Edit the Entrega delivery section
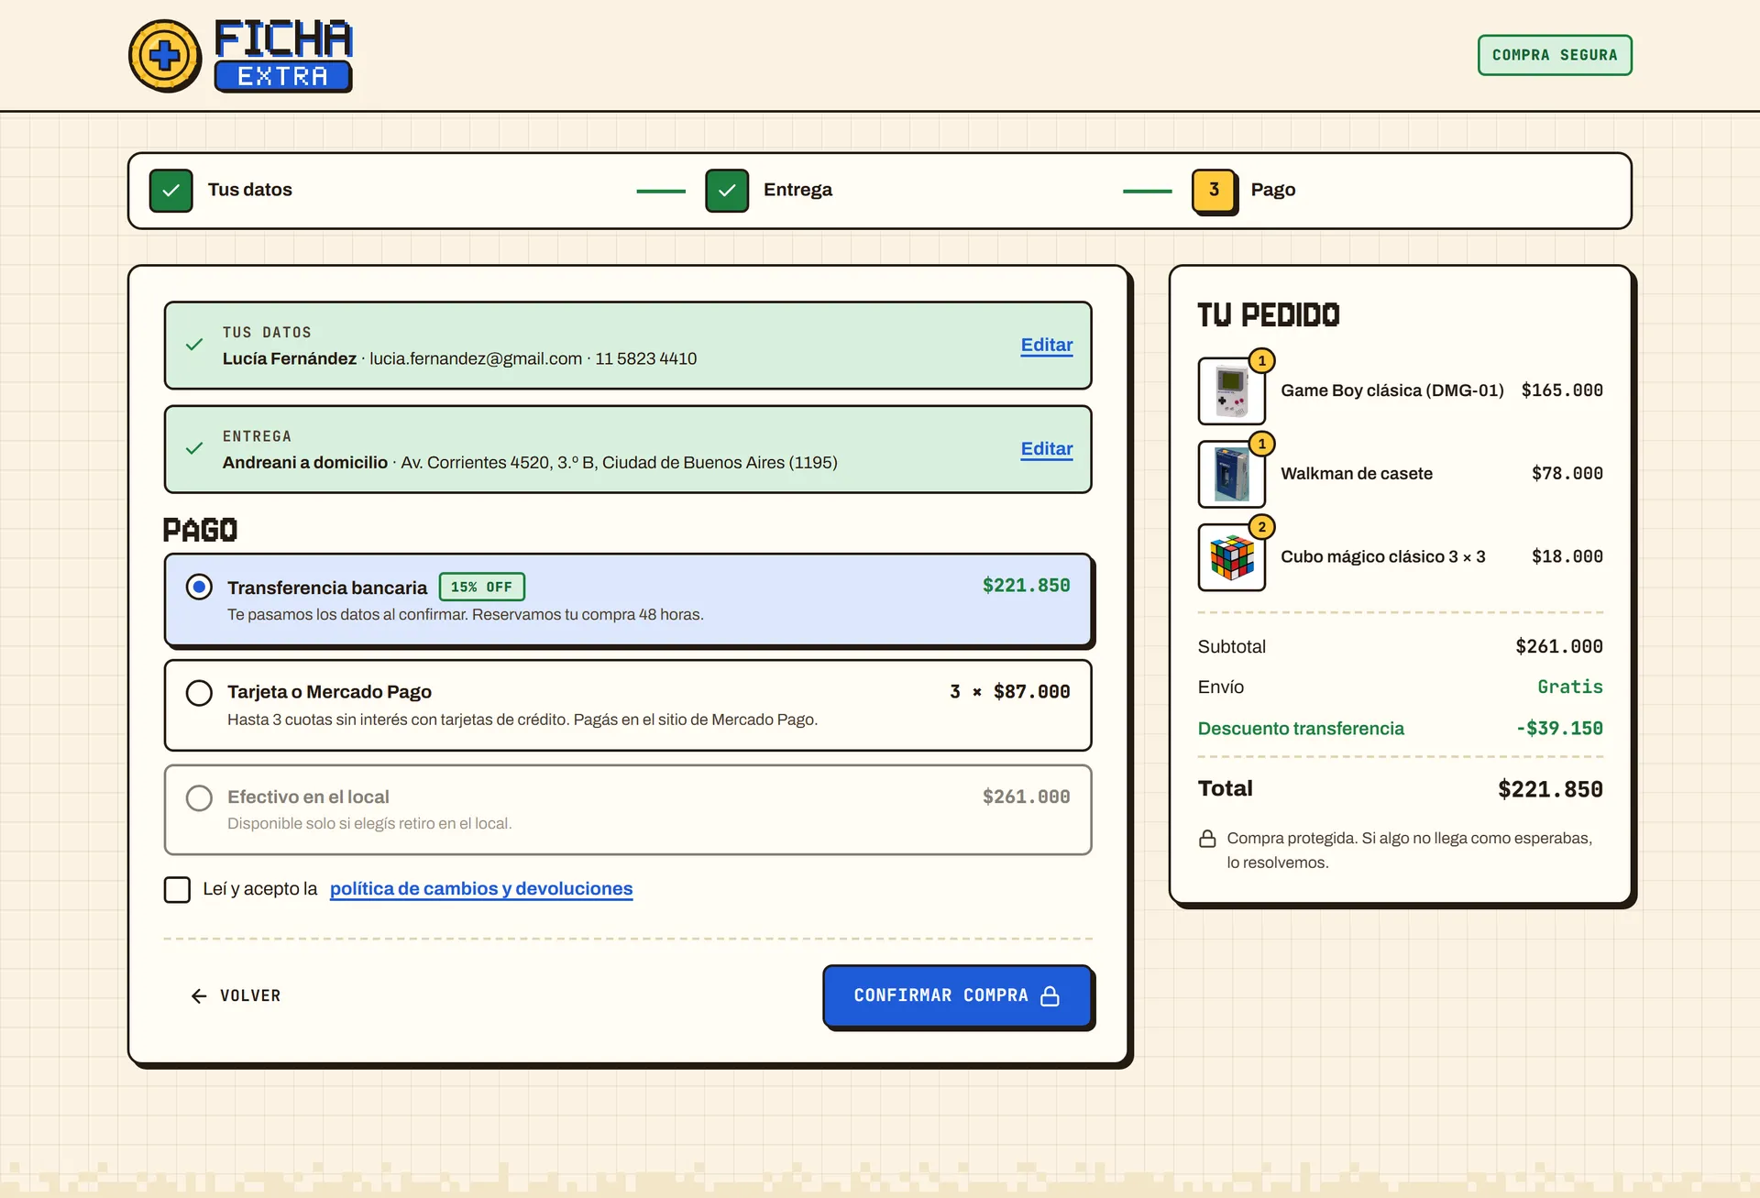Image resolution: width=1760 pixels, height=1198 pixels. [x=1047, y=448]
